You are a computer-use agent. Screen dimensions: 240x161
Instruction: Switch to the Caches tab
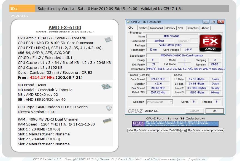click(143, 28)
